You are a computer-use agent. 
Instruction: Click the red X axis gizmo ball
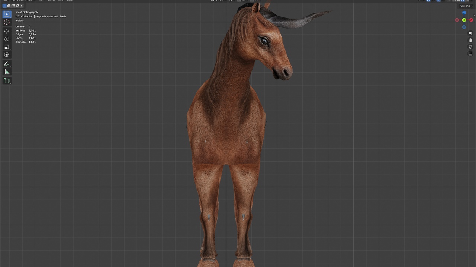pos(471,20)
